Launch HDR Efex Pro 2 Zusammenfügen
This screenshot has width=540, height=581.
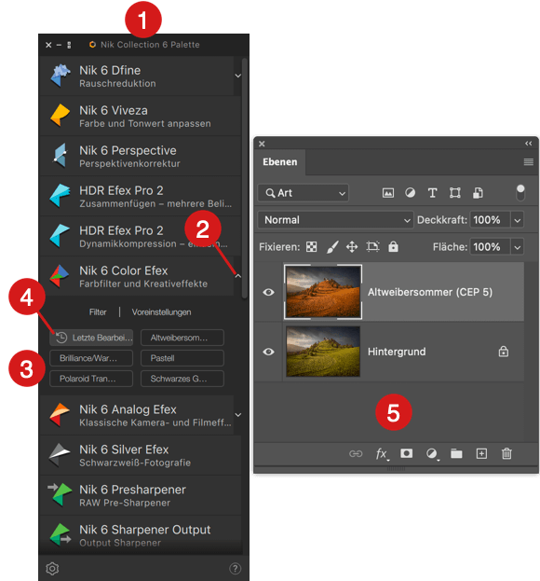[x=141, y=196]
